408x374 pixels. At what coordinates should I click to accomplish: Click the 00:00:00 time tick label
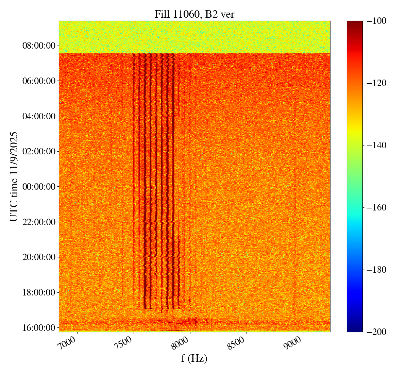click(39, 187)
